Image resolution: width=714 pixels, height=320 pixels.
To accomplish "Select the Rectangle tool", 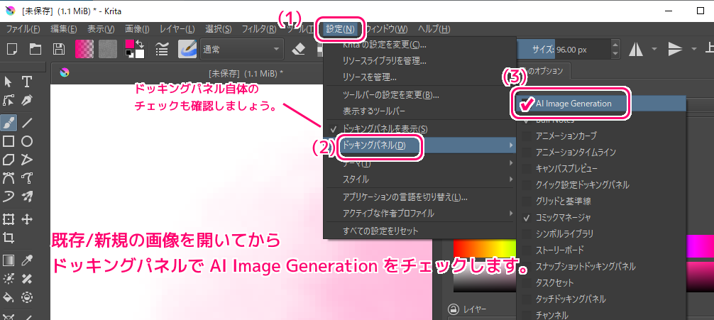I will pyautogui.click(x=9, y=141).
